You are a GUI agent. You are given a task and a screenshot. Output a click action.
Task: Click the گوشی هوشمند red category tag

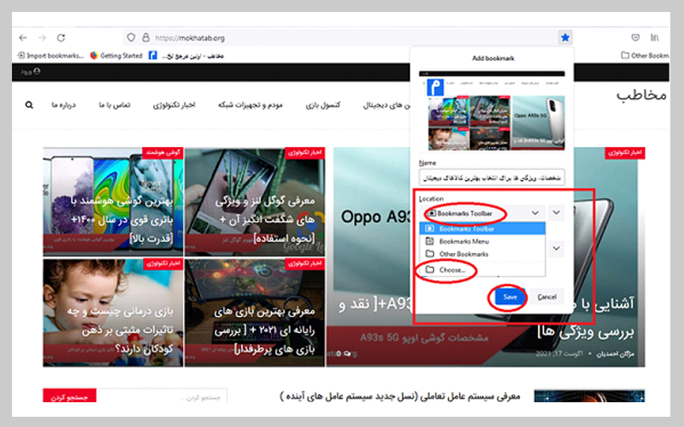[162, 153]
